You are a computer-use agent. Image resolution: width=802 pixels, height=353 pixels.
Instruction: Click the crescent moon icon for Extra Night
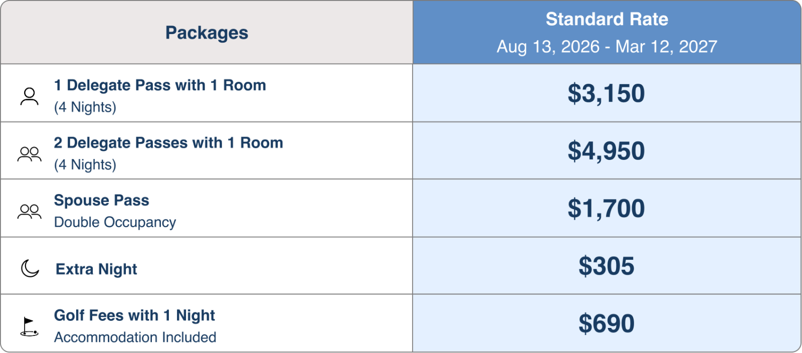[30, 268]
